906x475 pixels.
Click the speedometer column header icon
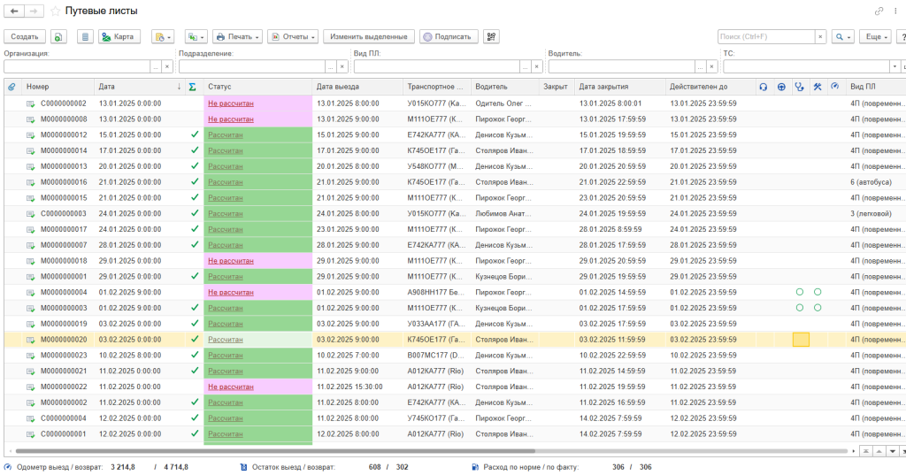pos(834,87)
